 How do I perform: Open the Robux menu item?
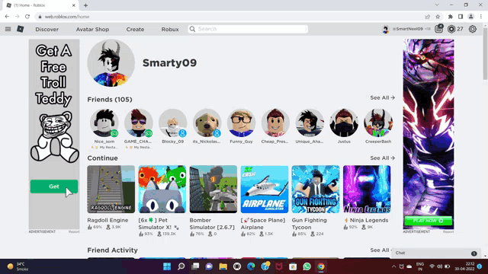point(170,29)
